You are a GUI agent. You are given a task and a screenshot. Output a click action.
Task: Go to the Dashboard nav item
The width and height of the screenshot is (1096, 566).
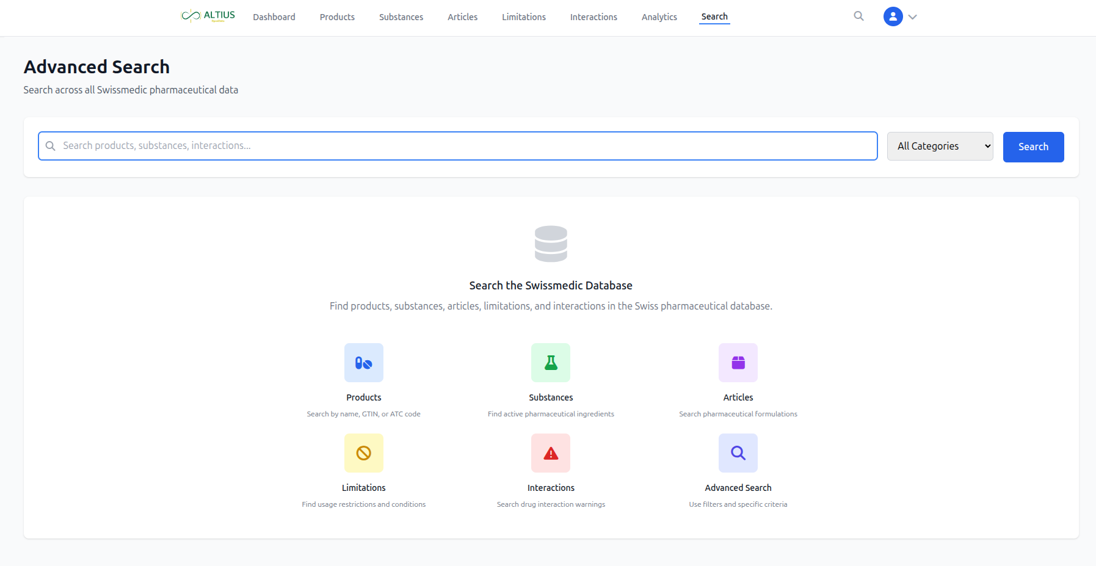pos(274,17)
